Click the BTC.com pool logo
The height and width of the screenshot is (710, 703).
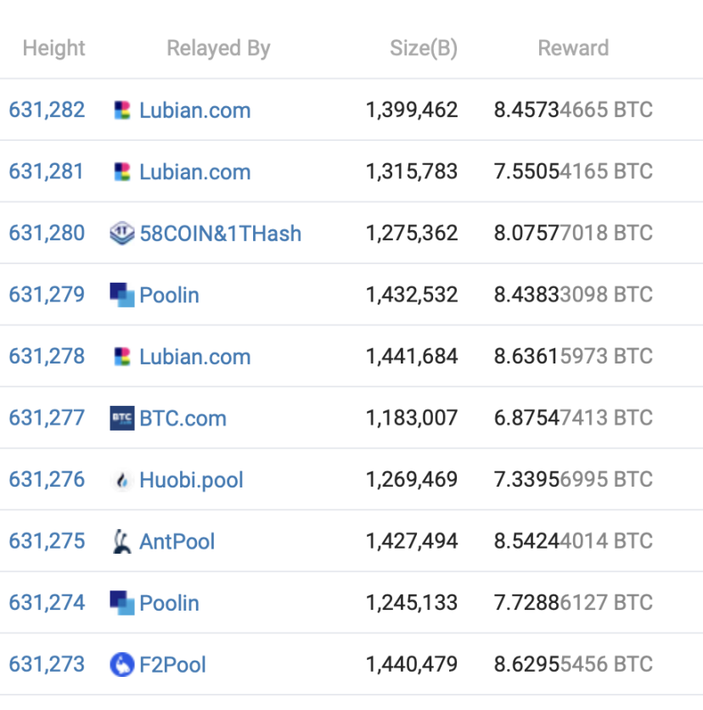(122, 418)
